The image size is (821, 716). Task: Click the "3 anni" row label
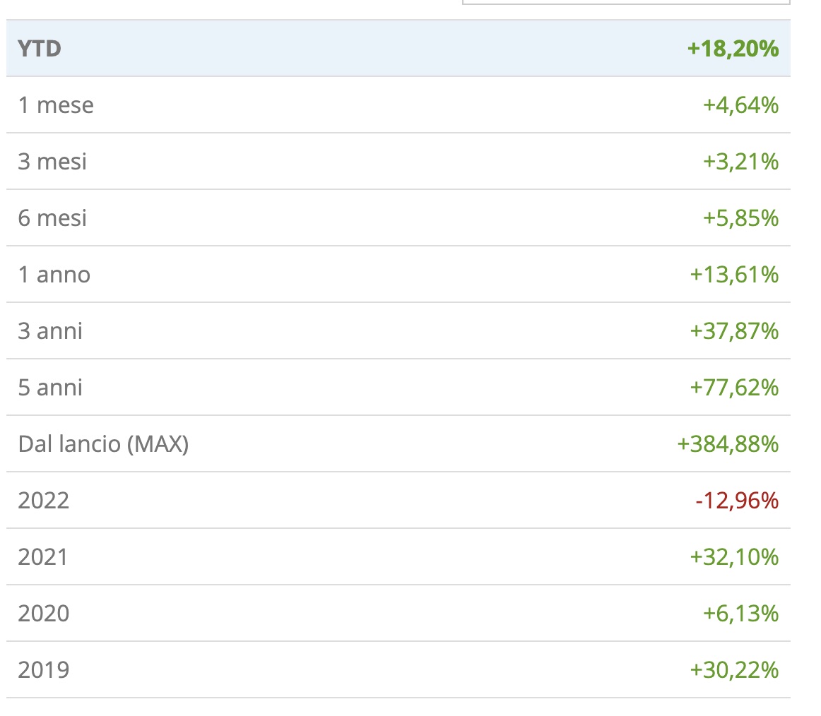click(50, 331)
